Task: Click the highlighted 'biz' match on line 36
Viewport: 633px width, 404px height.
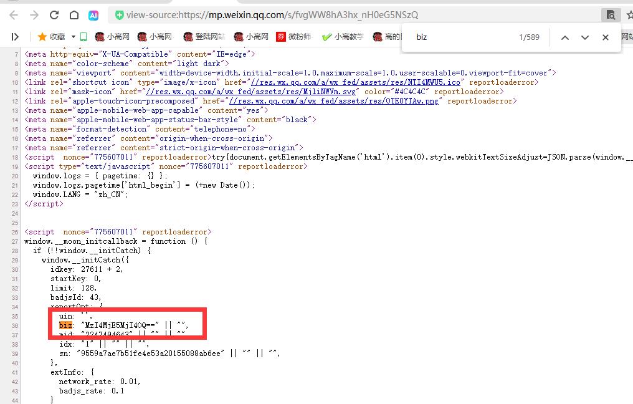Action: pyautogui.click(x=65, y=325)
